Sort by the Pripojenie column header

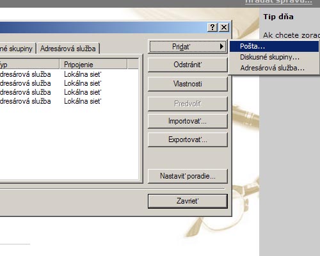click(93, 65)
